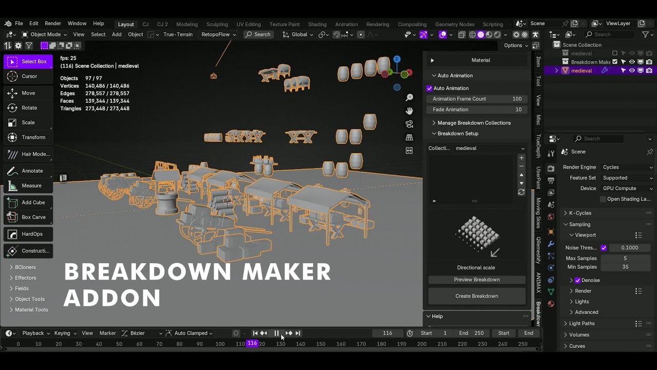Image resolution: width=657 pixels, height=370 pixels.
Task: Toggle X-Ray view icon
Action: click(461, 34)
